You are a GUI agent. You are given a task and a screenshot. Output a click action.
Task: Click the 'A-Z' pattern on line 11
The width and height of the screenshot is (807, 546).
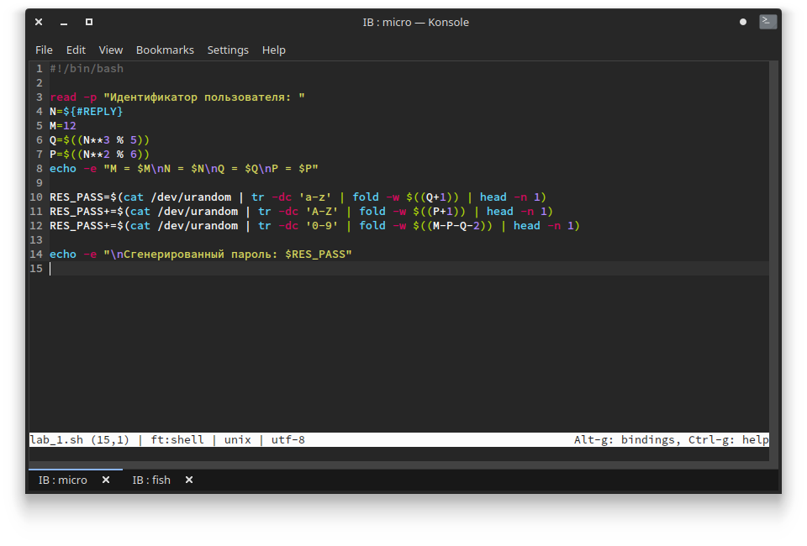point(322,212)
